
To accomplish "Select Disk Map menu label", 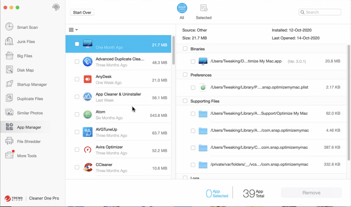I will tap(26, 70).
